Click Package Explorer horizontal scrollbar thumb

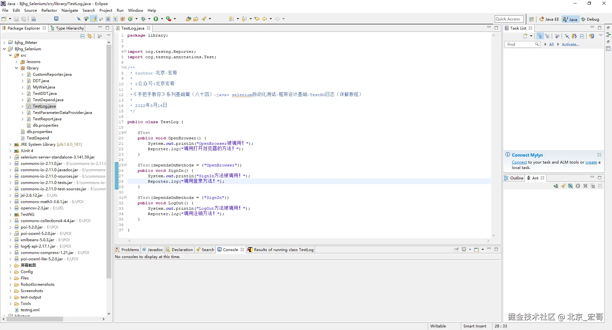coord(34,319)
